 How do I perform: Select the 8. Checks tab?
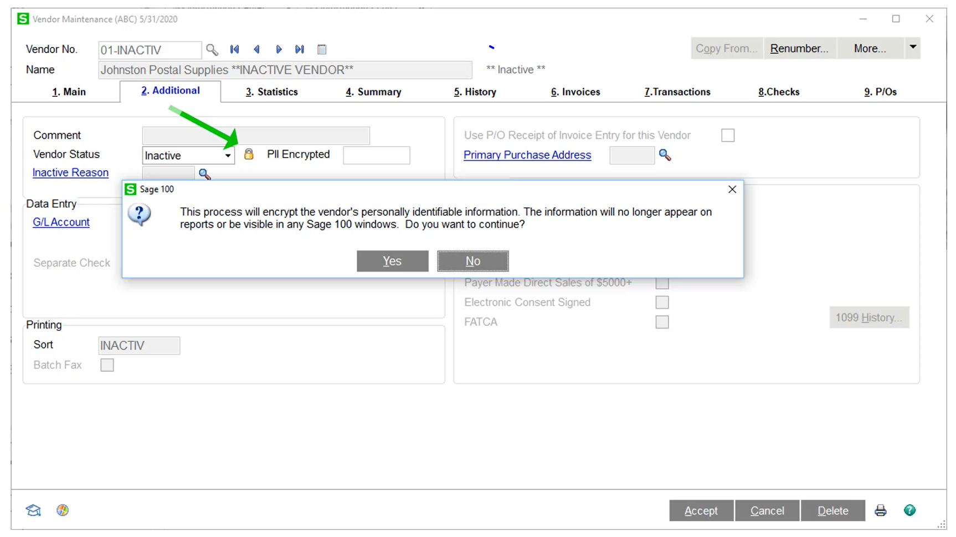point(778,92)
